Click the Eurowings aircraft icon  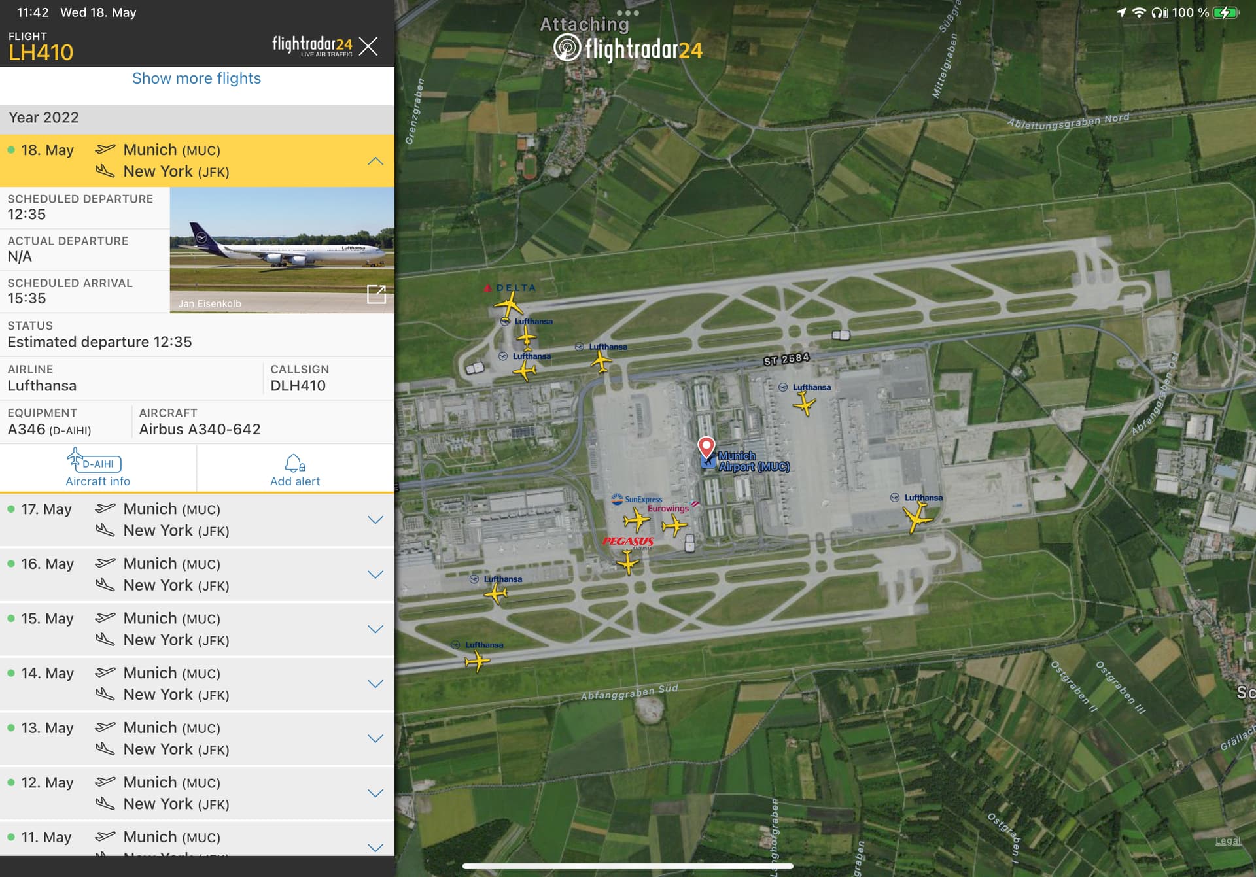tap(674, 524)
